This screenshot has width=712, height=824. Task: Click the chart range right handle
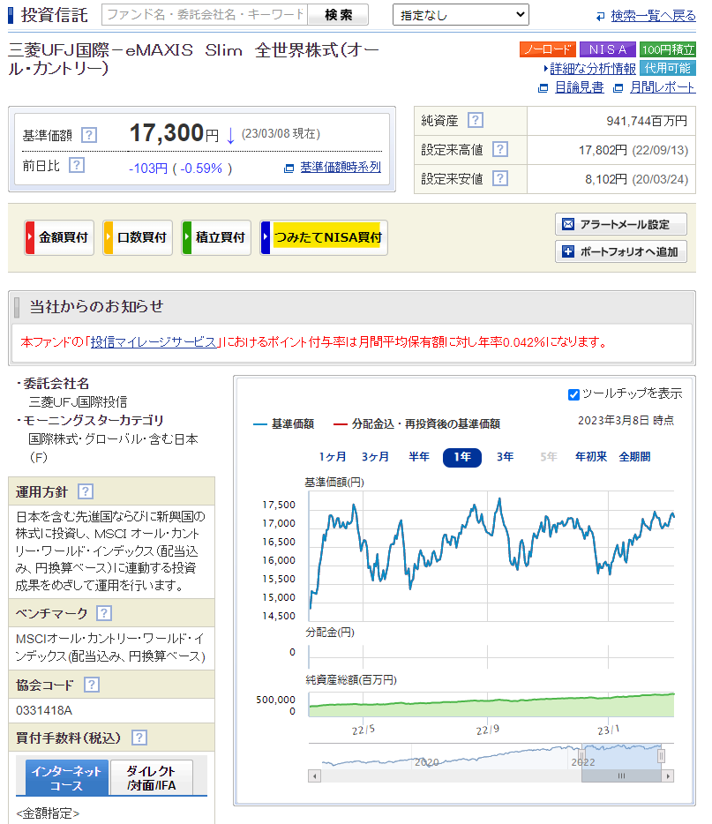[661, 756]
